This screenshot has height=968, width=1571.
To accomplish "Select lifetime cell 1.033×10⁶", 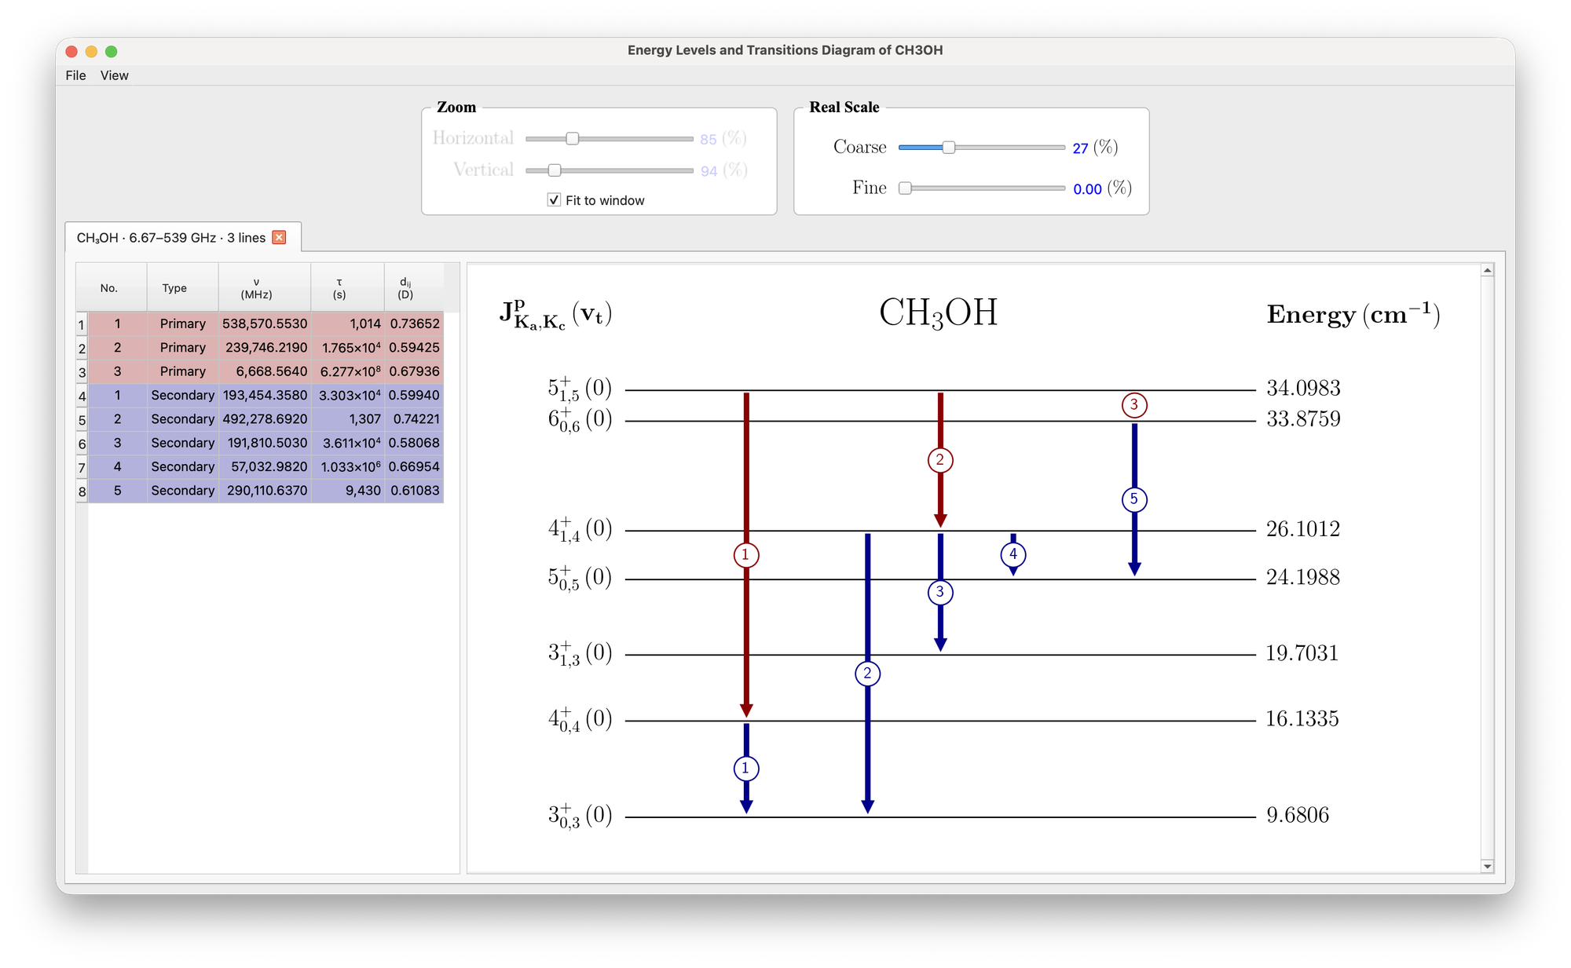I will [348, 466].
